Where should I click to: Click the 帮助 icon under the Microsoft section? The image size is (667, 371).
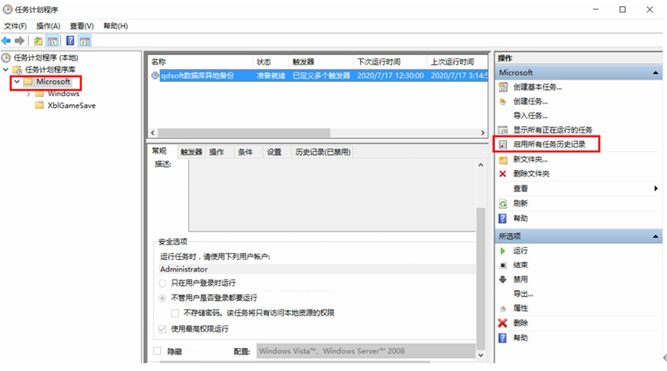click(503, 218)
